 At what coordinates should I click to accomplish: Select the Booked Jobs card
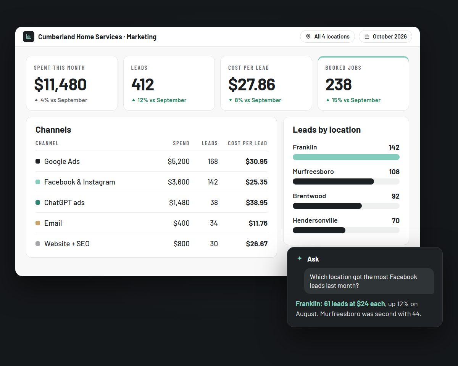pyautogui.click(x=363, y=83)
